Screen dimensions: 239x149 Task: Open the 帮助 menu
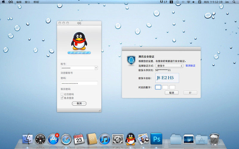click(36, 2)
